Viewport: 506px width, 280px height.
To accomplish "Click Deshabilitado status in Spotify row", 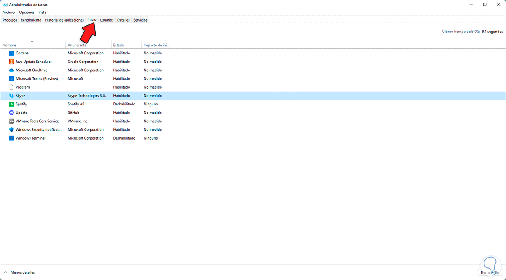I will (x=124, y=104).
